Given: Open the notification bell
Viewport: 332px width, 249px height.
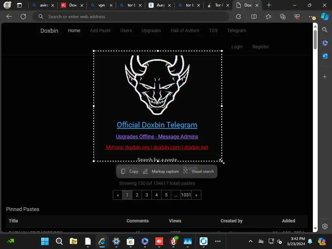Looking at the screenshot, I should tap(310, 241).
